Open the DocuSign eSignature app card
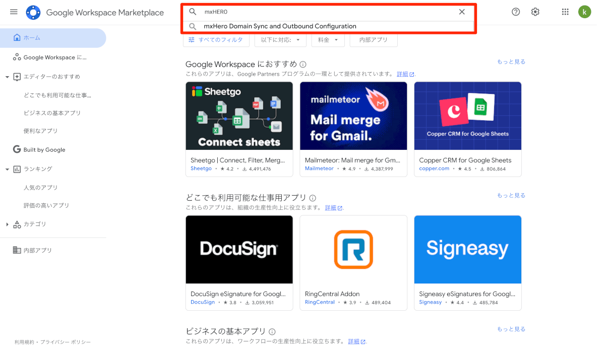 [x=239, y=263]
